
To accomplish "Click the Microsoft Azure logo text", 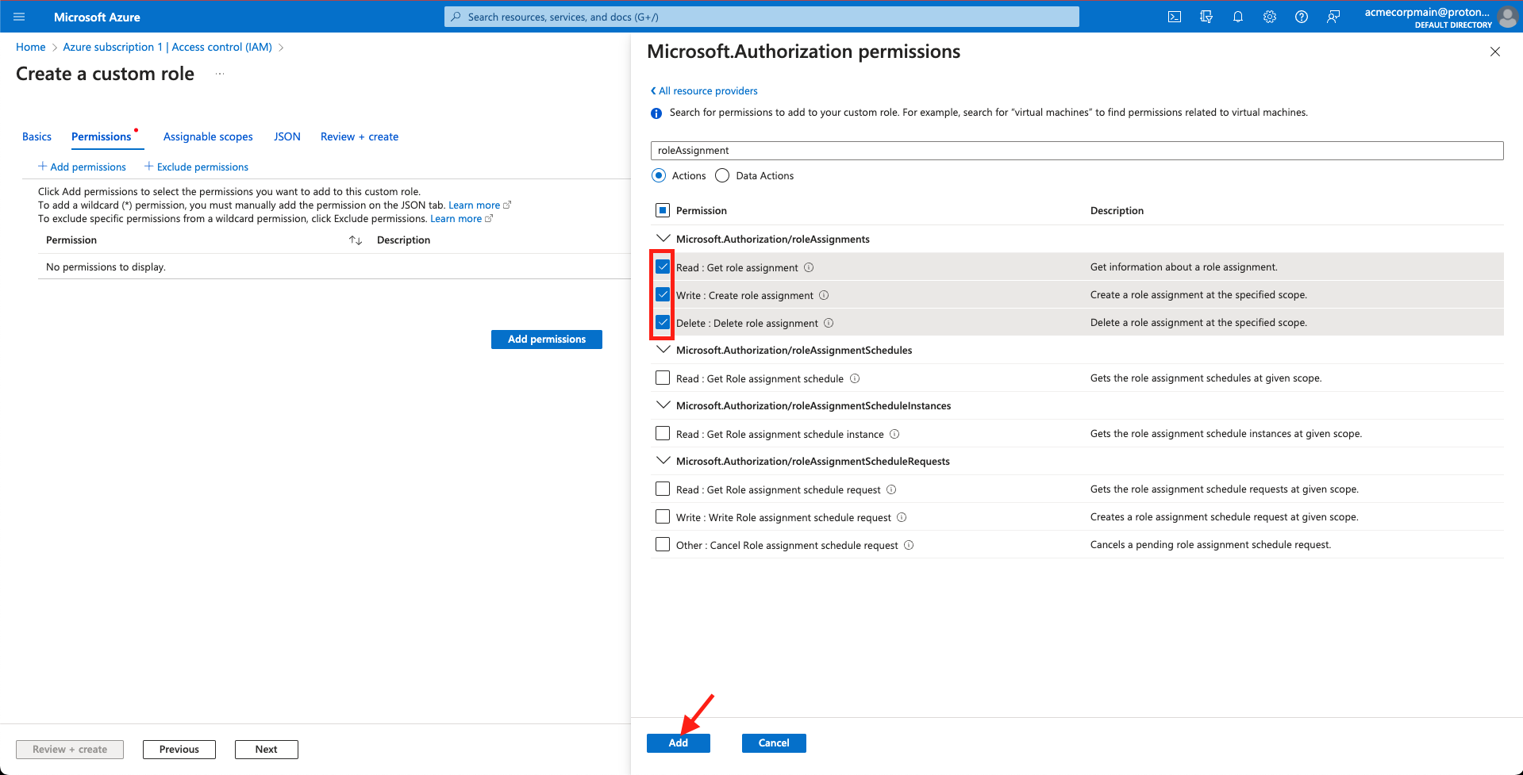I will pyautogui.click(x=97, y=17).
